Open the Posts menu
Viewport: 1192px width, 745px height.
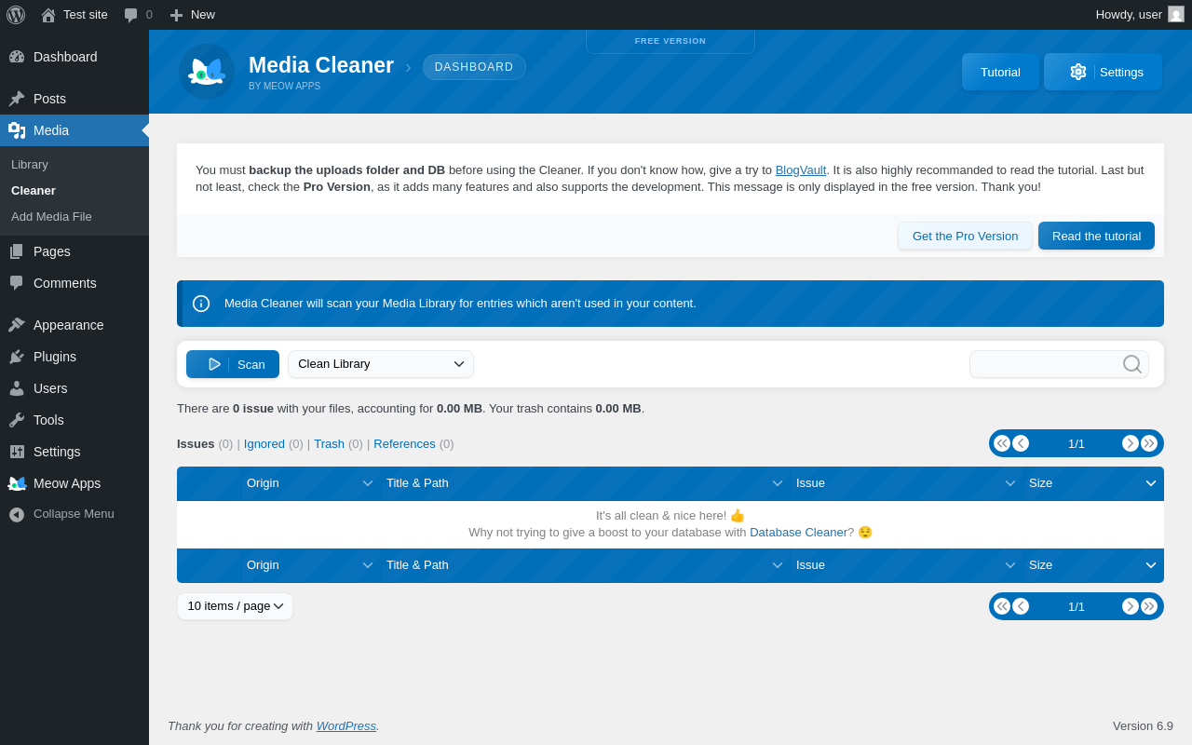[74, 99]
